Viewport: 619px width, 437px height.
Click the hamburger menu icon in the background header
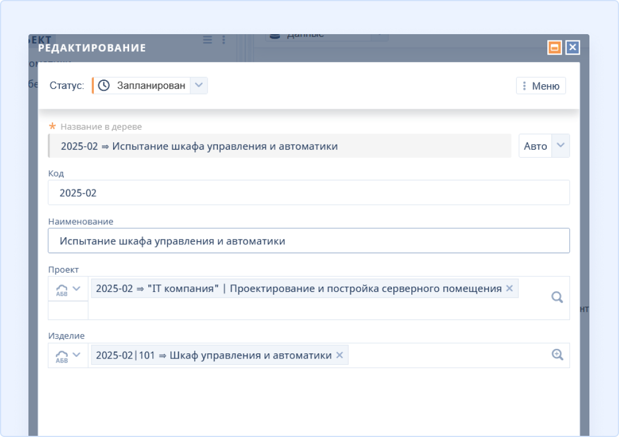pyautogui.click(x=207, y=40)
